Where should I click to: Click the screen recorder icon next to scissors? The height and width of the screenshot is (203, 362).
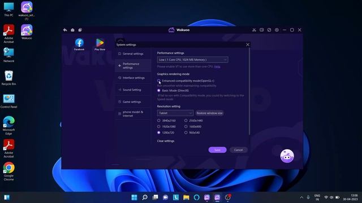pyautogui.click(x=261, y=30)
